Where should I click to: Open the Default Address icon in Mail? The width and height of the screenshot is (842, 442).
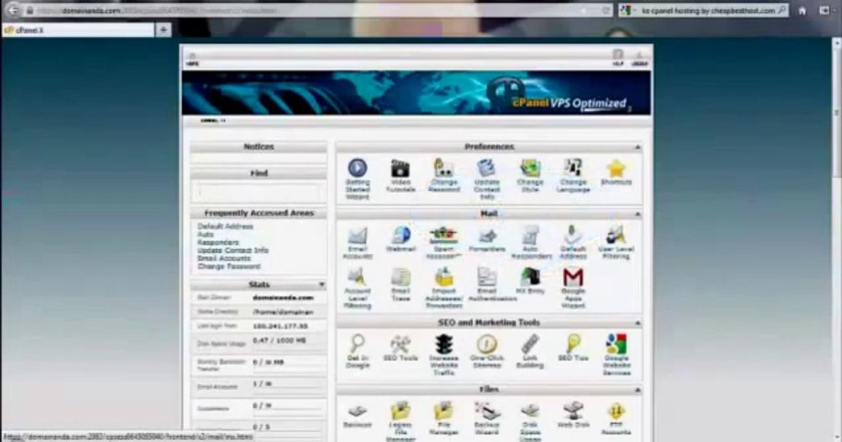573,235
